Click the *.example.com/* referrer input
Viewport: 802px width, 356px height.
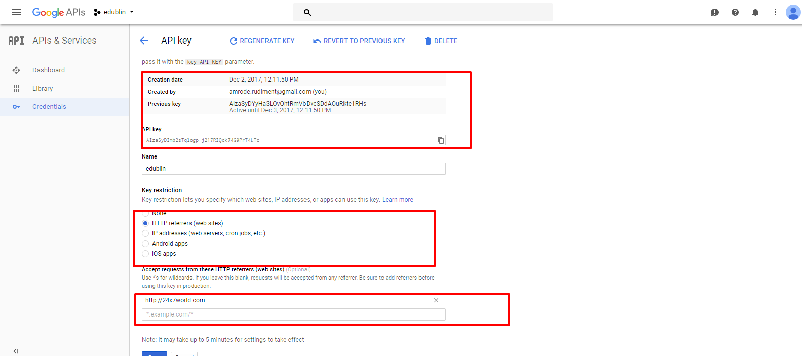coord(294,314)
